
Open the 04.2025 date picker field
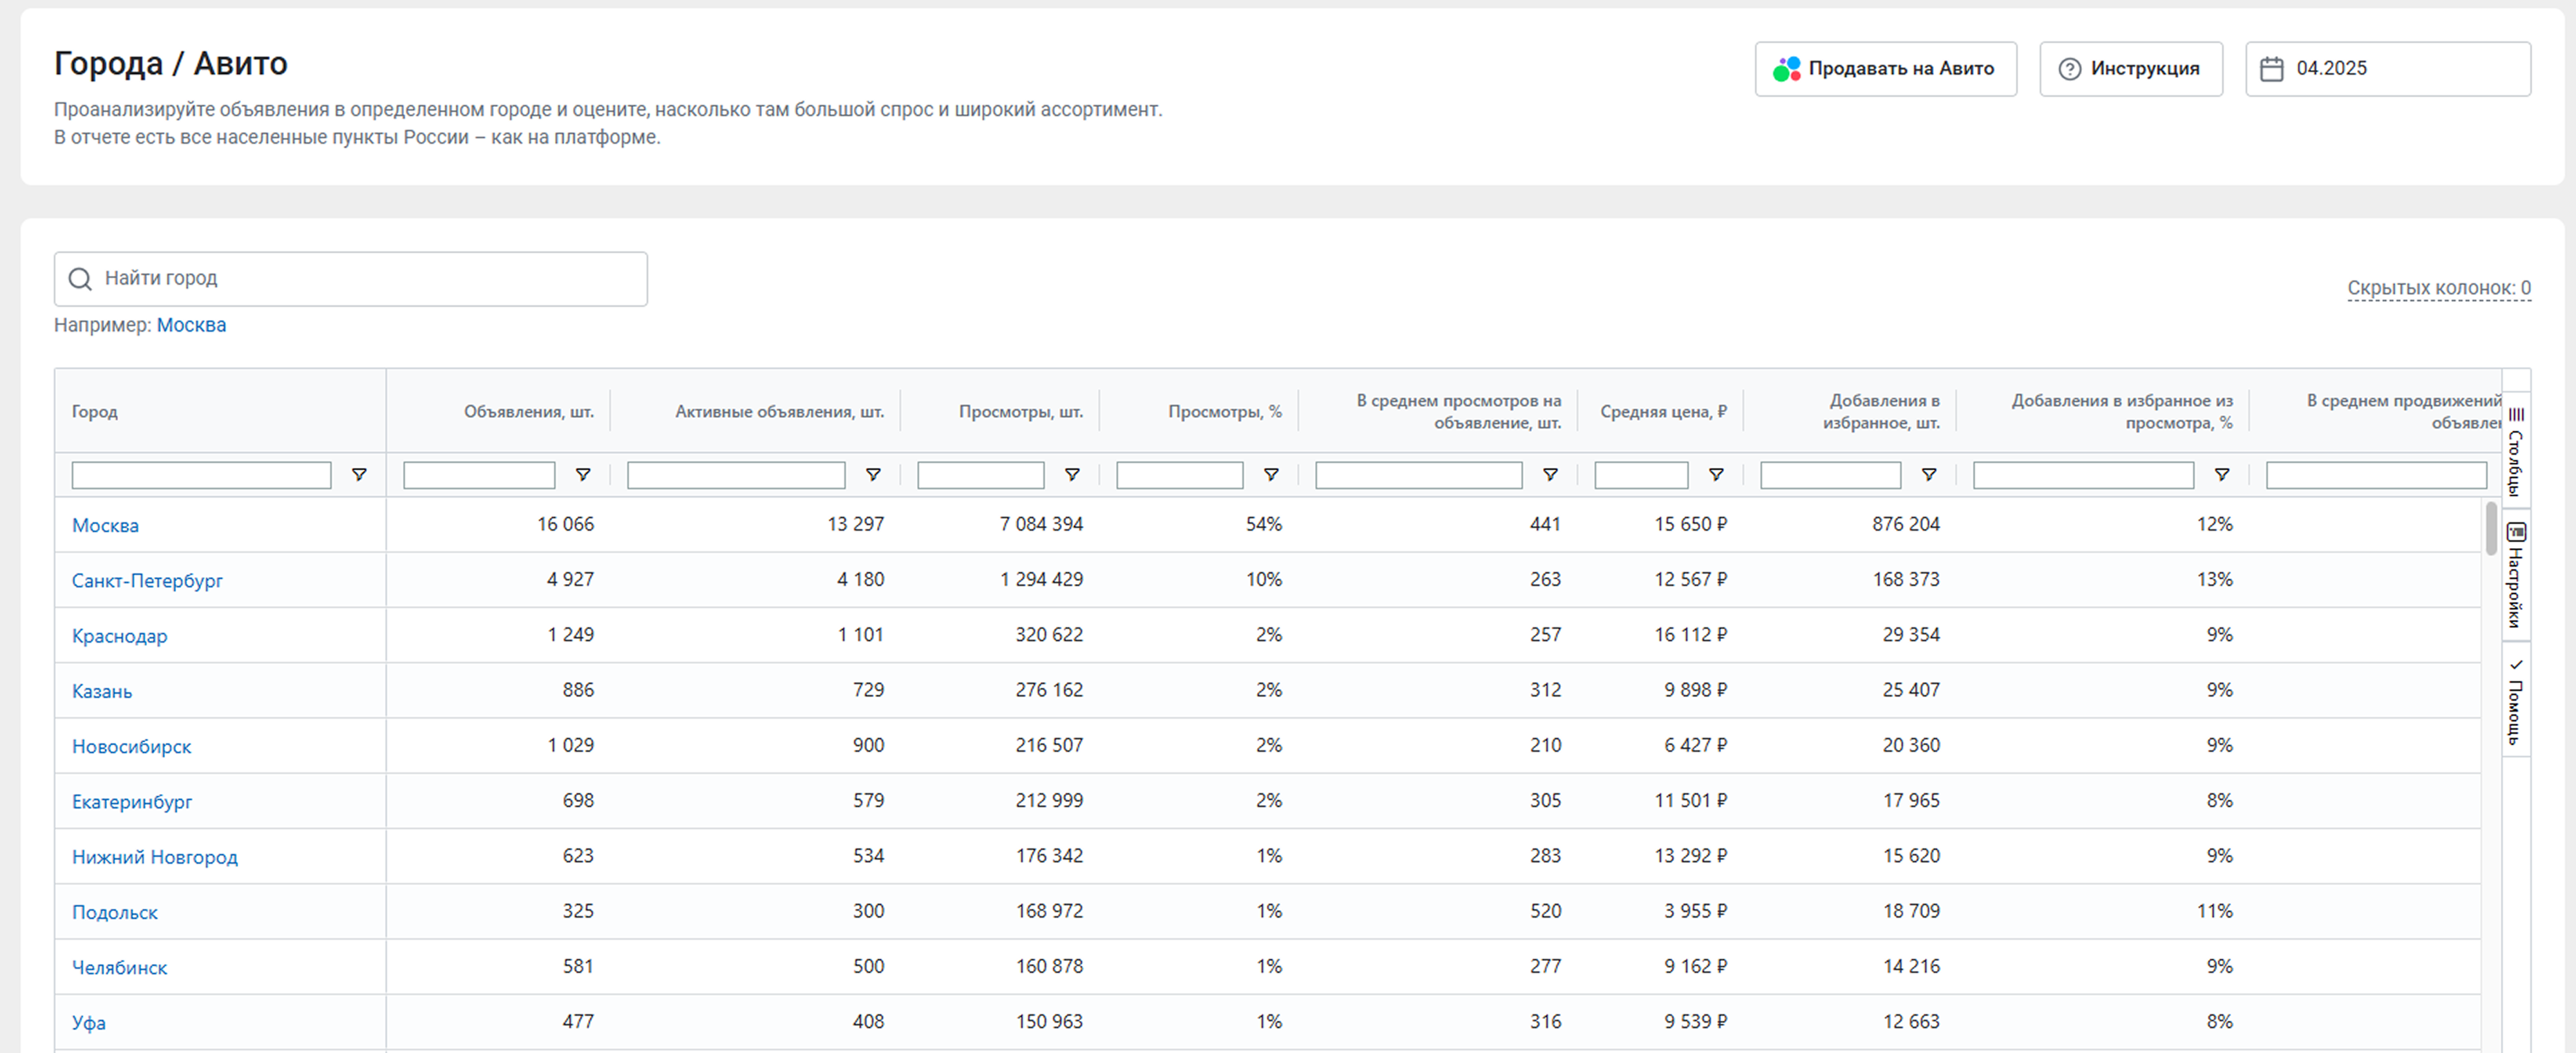[x=2388, y=69]
